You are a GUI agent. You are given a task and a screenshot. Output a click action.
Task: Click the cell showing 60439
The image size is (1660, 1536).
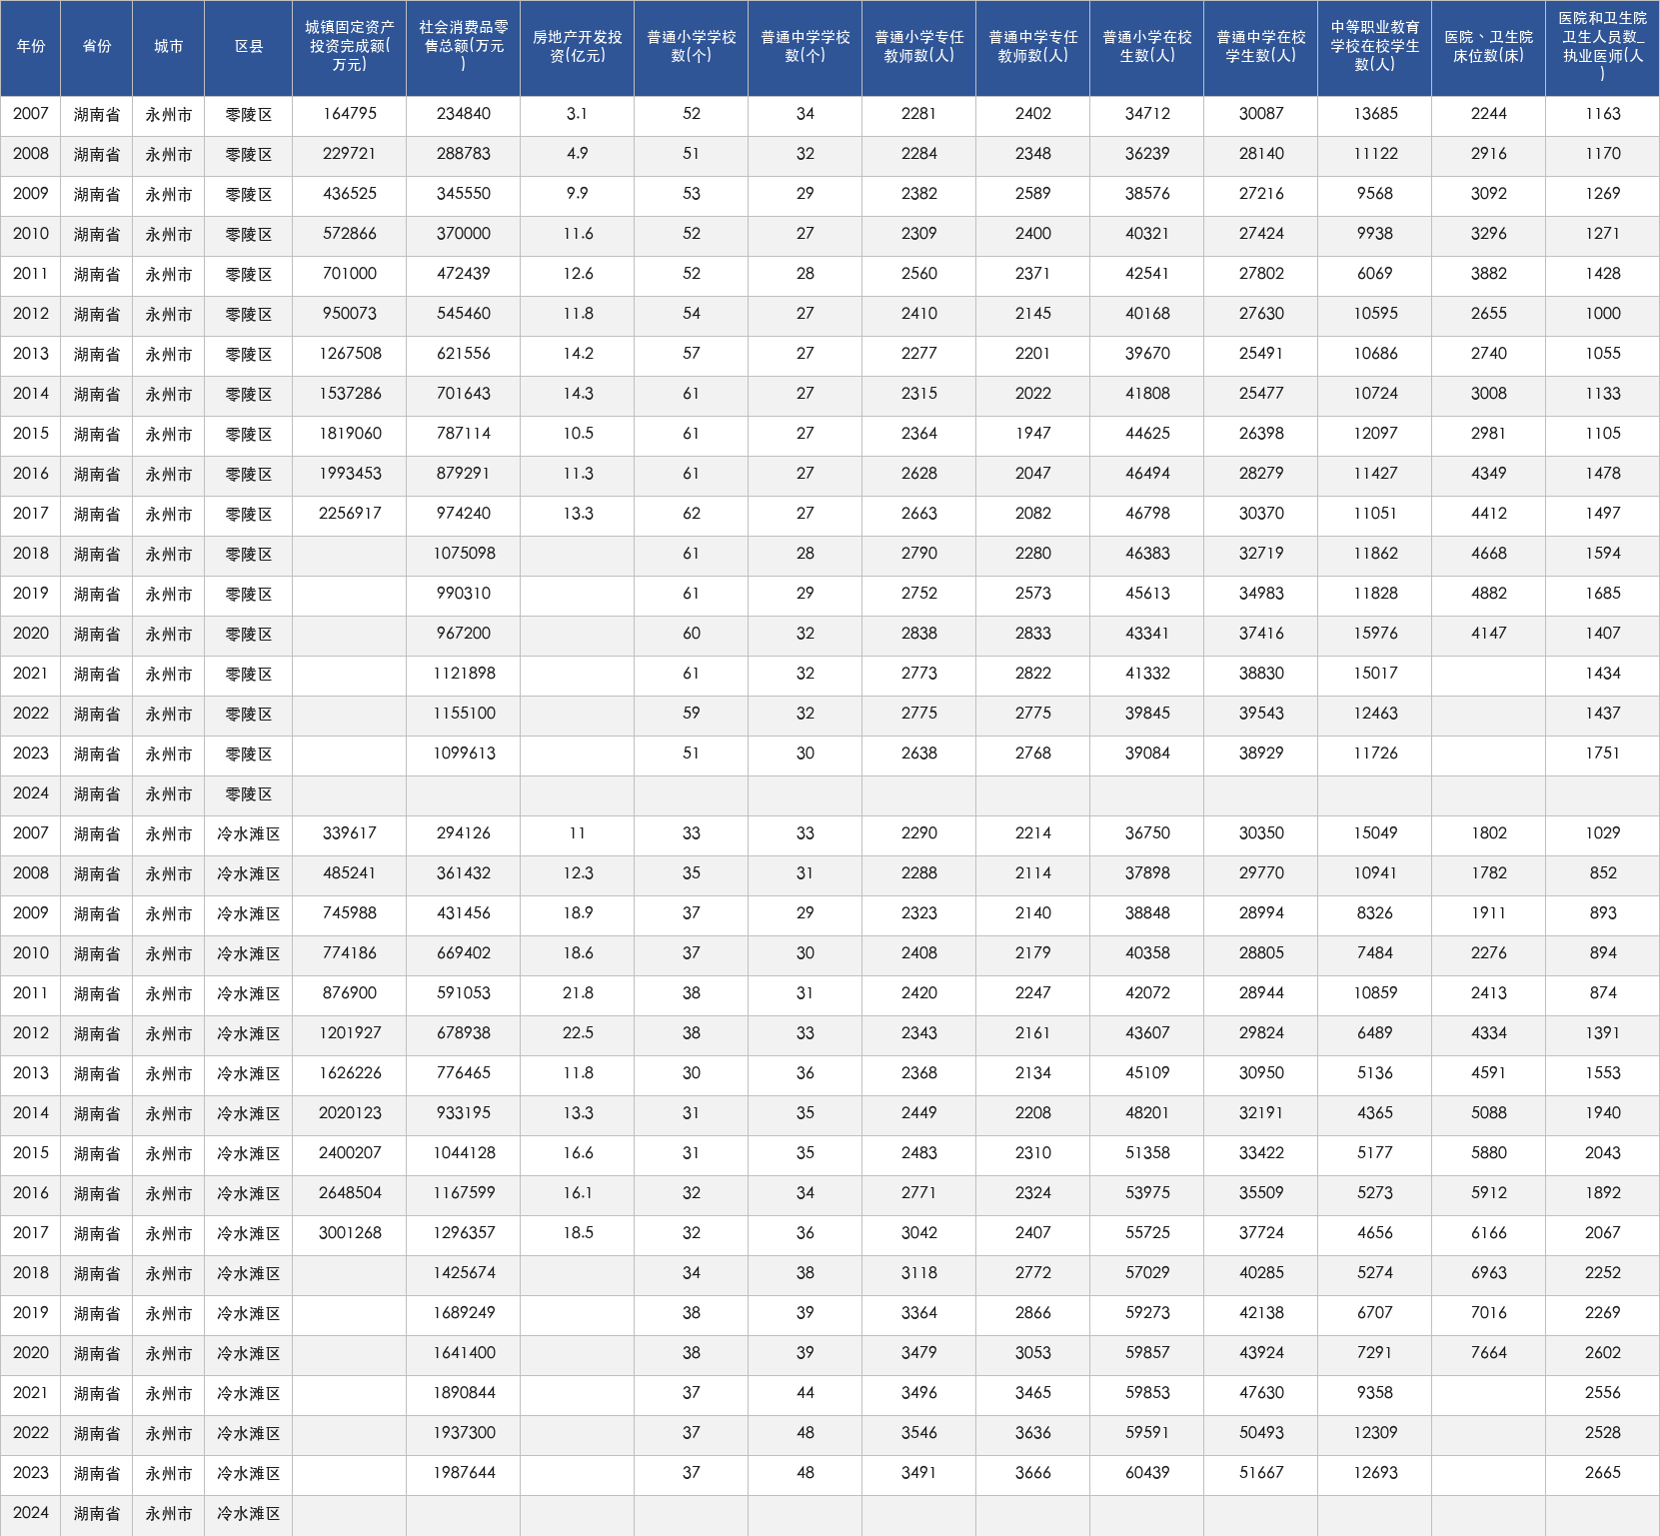click(x=1147, y=1474)
